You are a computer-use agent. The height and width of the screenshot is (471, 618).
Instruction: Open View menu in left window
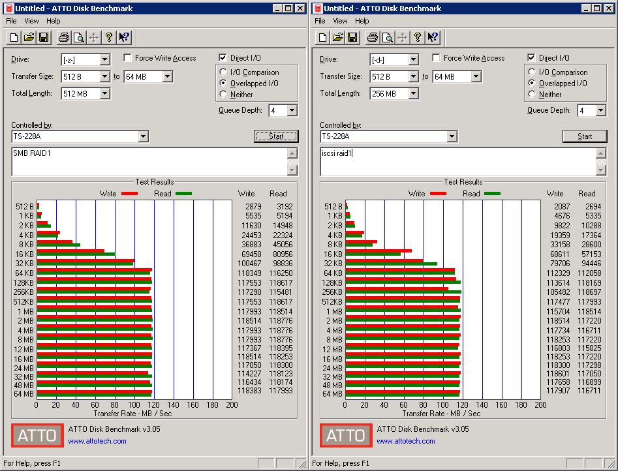click(31, 21)
